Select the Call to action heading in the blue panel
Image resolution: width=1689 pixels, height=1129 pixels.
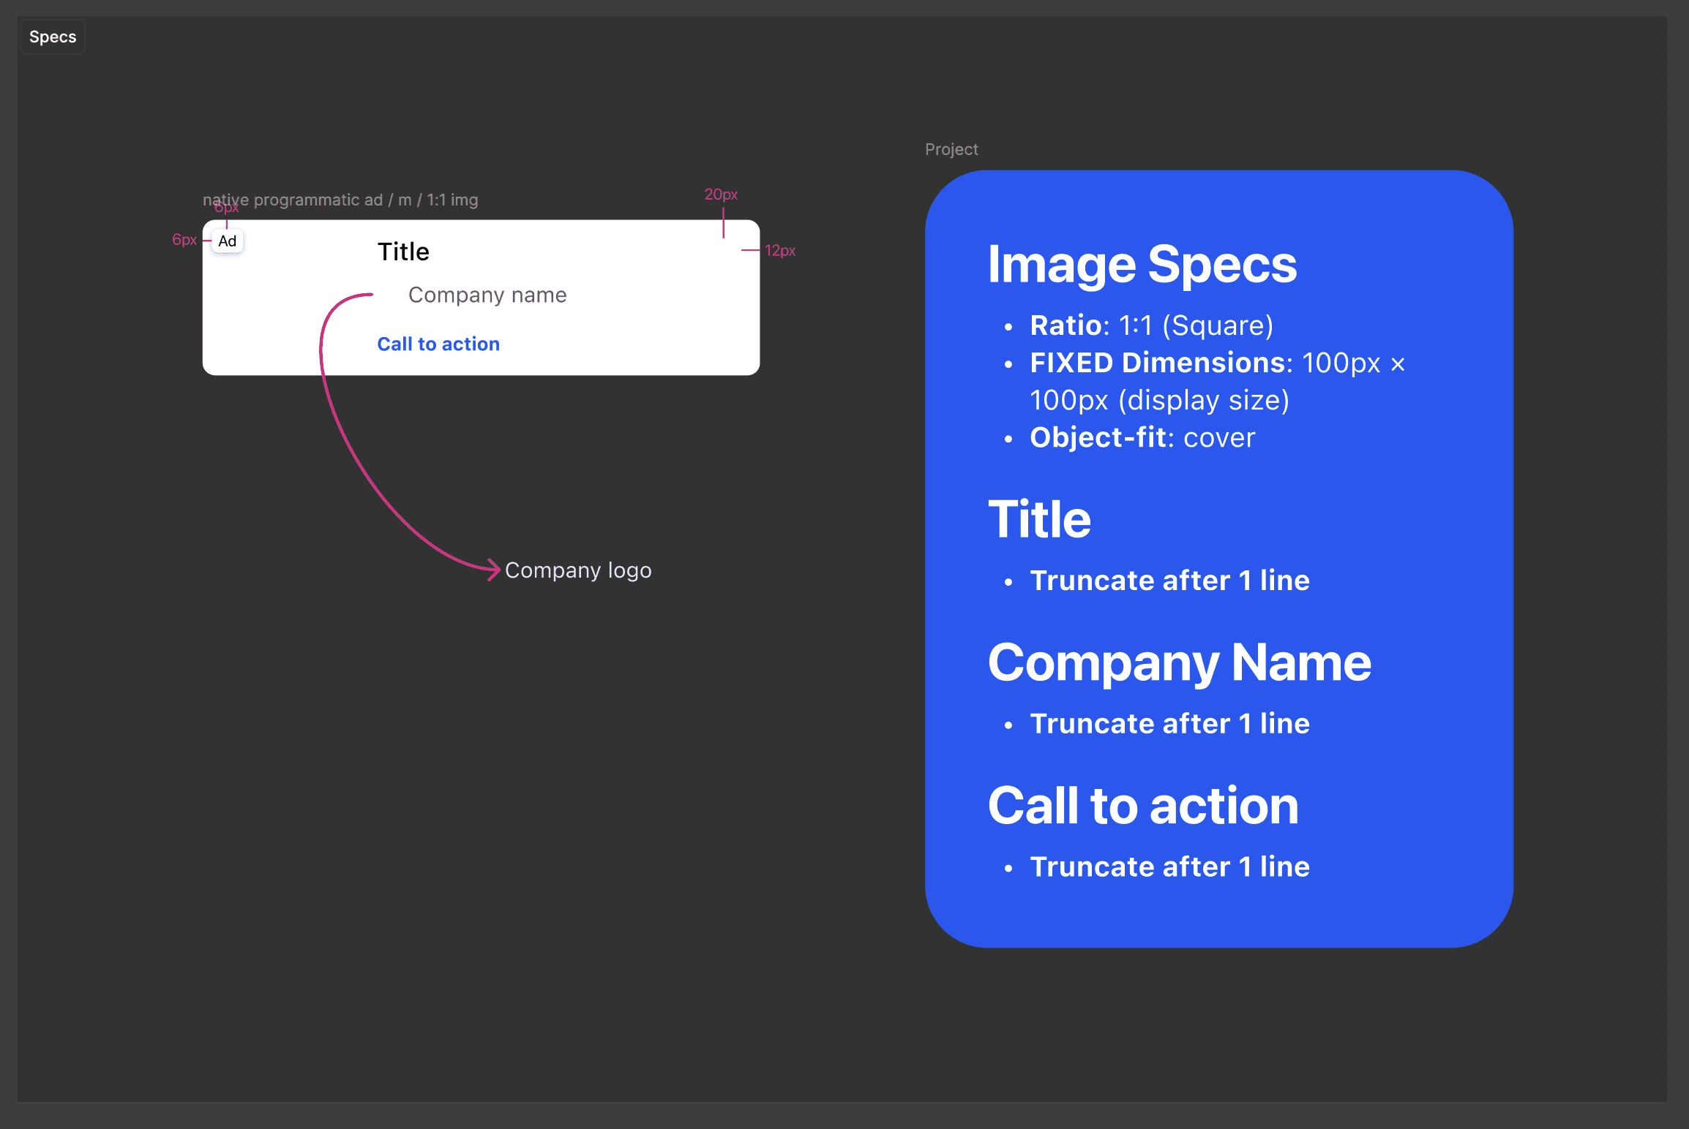coord(1142,806)
